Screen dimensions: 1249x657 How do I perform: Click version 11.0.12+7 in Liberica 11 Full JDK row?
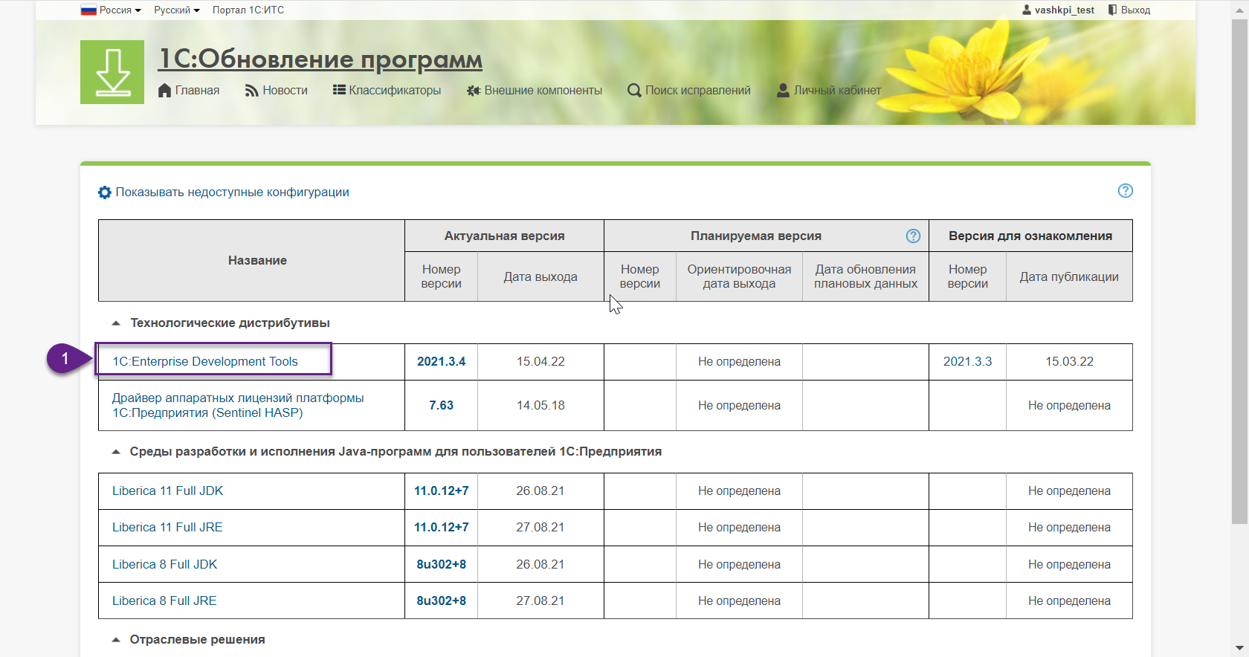441,491
